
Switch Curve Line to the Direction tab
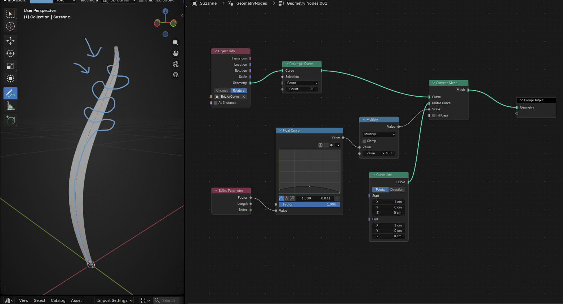tap(396, 190)
